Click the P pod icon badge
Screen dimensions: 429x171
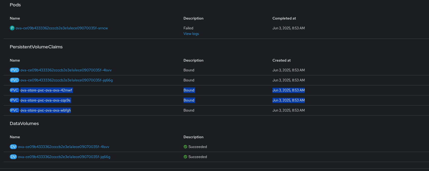pos(12,28)
